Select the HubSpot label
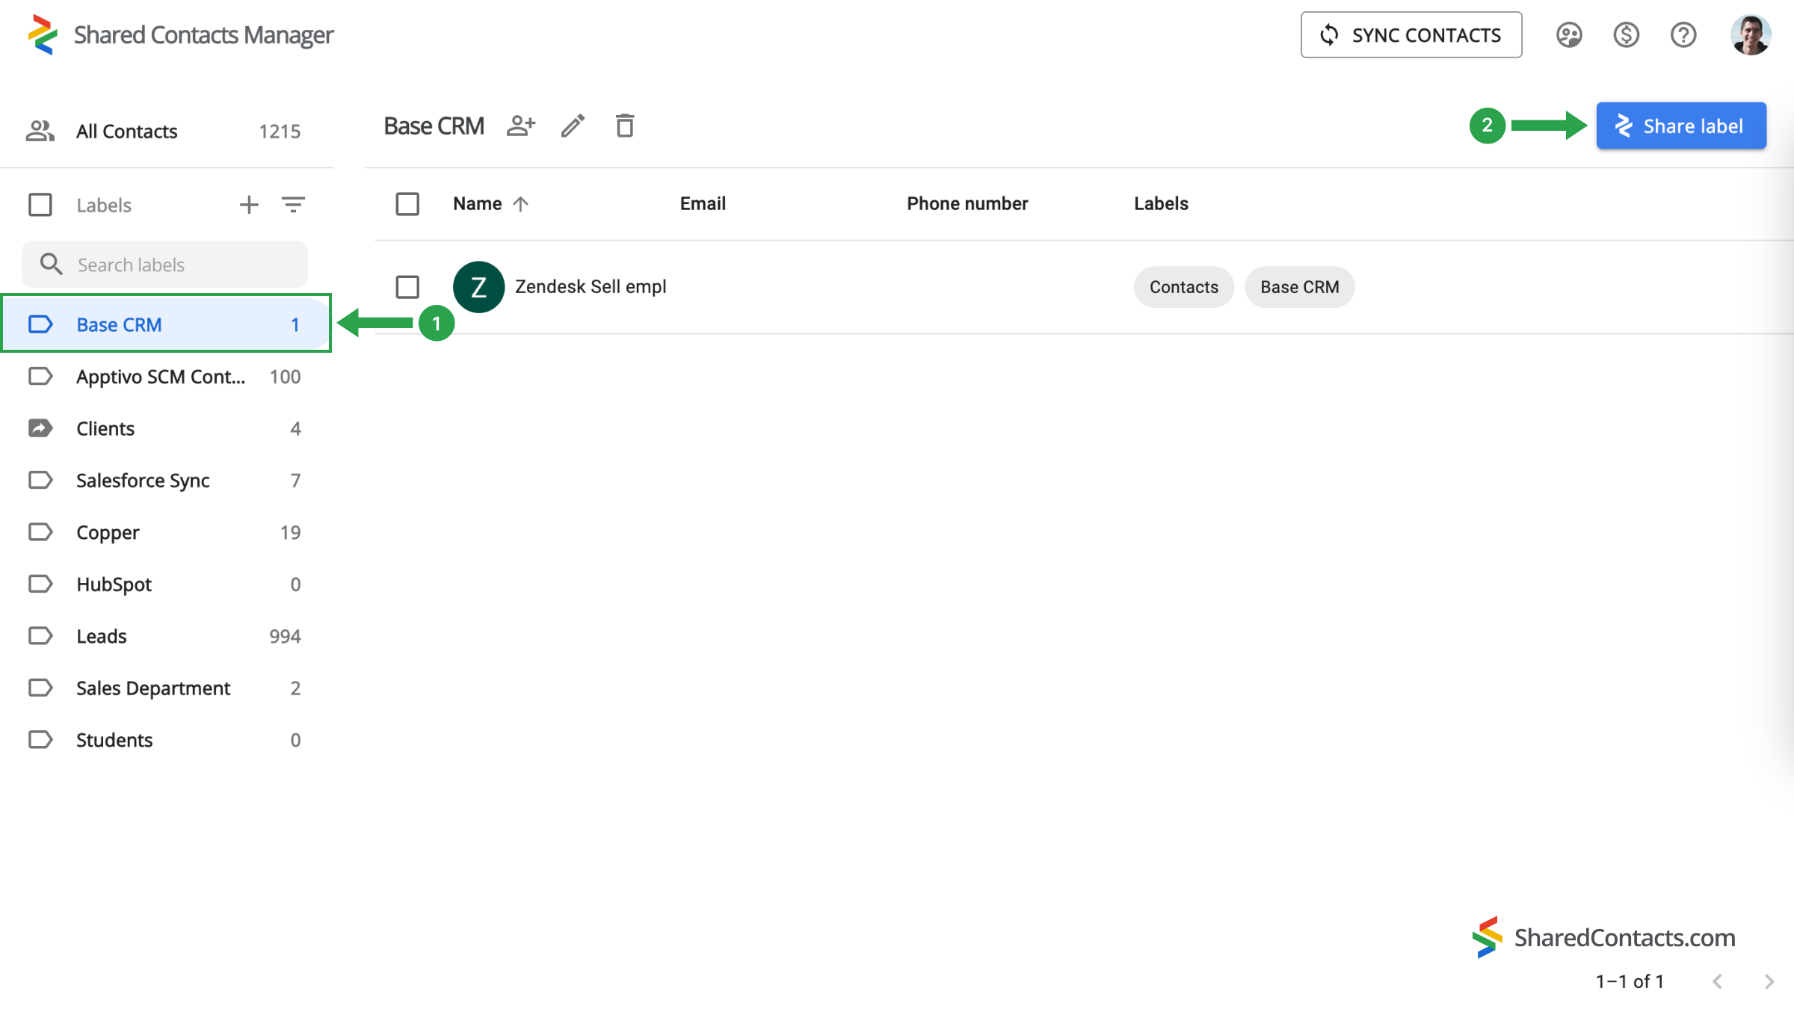The height and width of the screenshot is (1009, 1794). [x=166, y=584]
